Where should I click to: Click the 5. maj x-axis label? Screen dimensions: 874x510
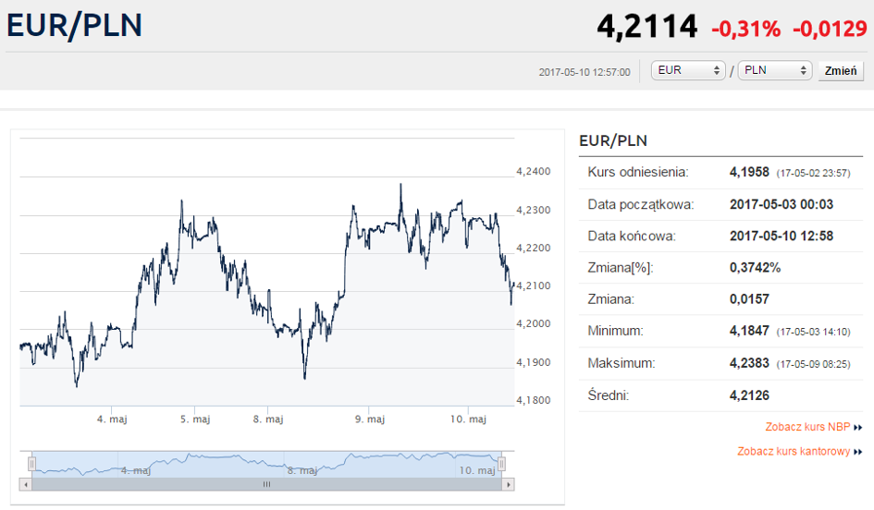coord(195,419)
